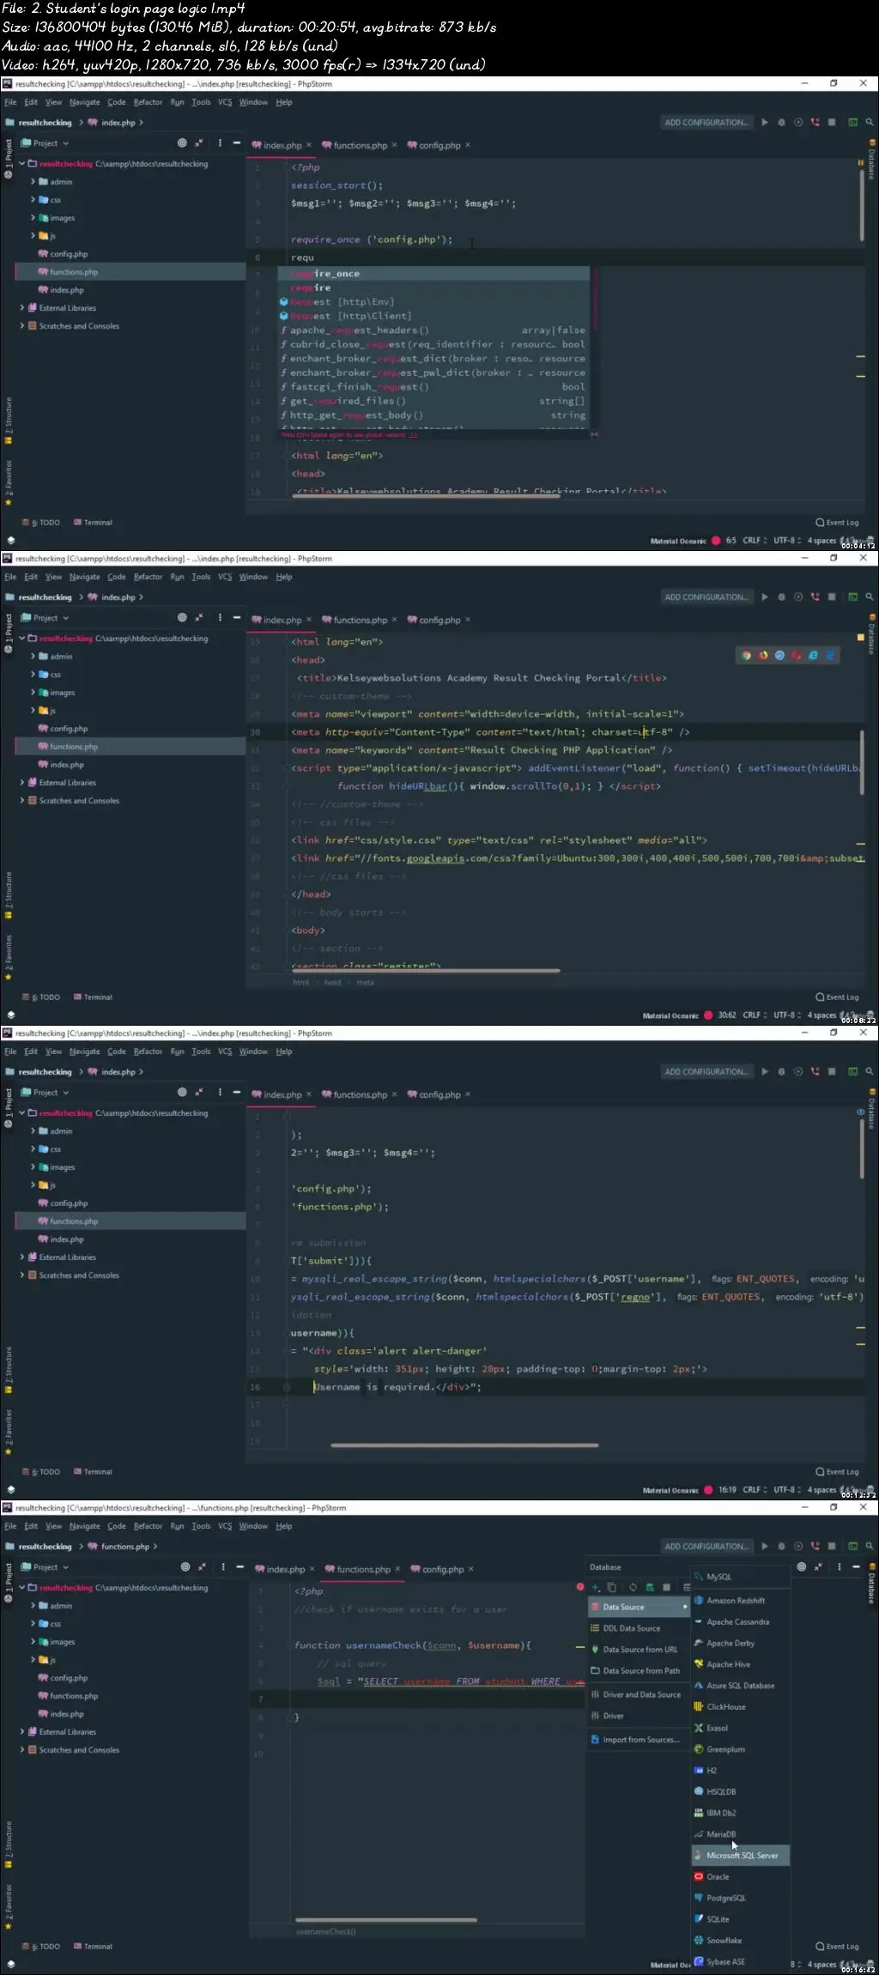The width and height of the screenshot is (879, 1975).
Task: Select http_get_request_body() completion suggestion
Action: [433, 415]
